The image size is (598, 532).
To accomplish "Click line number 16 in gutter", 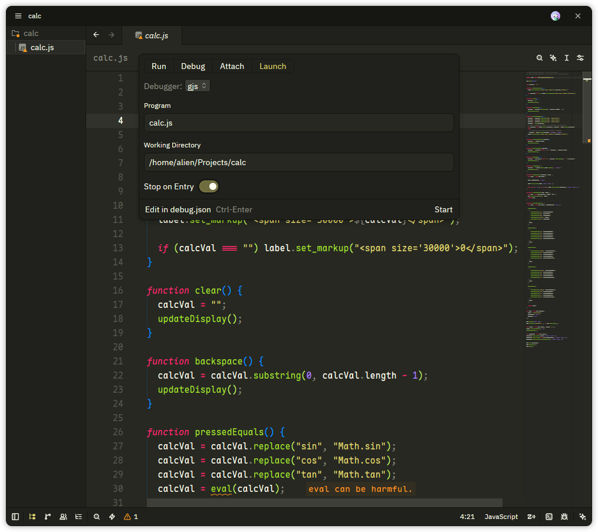I will coord(118,291).
